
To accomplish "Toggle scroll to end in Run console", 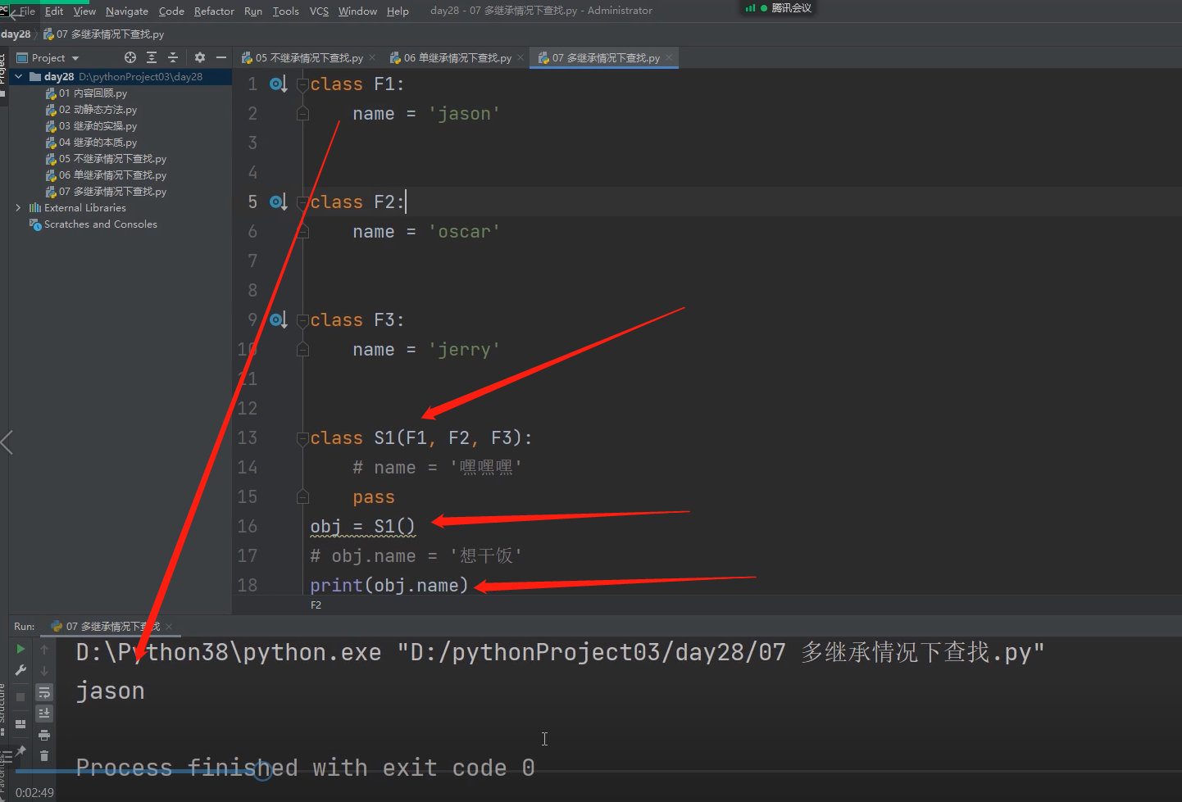I will [44, 714].
